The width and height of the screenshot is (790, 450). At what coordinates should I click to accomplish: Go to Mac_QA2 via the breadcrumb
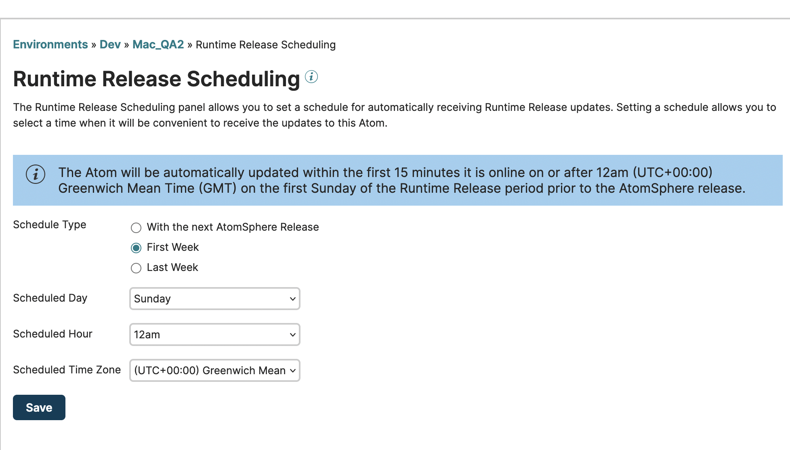pos(158,44)
